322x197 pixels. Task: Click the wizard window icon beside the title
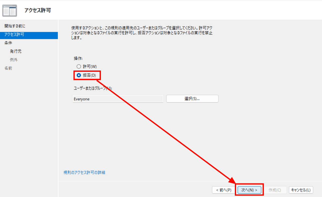click(10, 10)
